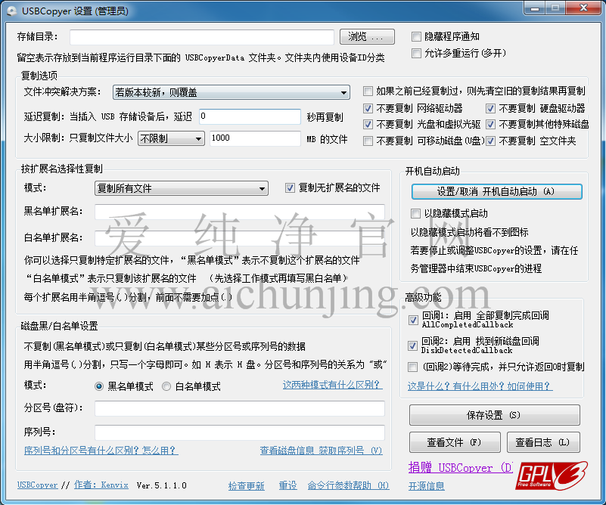Screen dimensions: 606x505
Task: Expand the 模式 复制所有文件 dropdown
Action: 182,188
